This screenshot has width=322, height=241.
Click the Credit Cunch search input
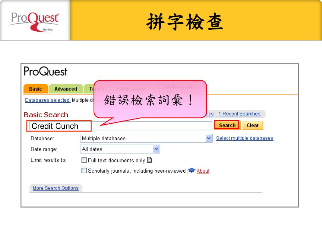(120, 126)
